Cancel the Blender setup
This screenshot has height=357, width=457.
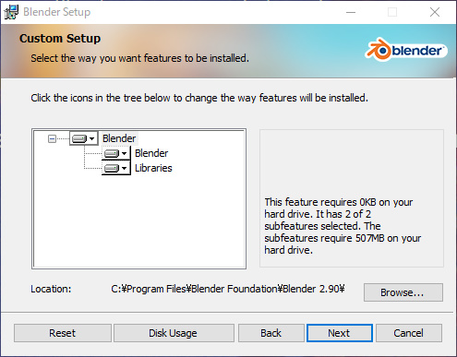[409, 333]
